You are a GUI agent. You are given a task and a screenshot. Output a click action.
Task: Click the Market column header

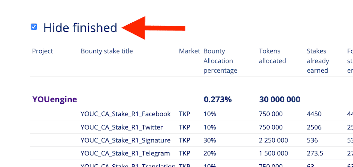[189, 51]
